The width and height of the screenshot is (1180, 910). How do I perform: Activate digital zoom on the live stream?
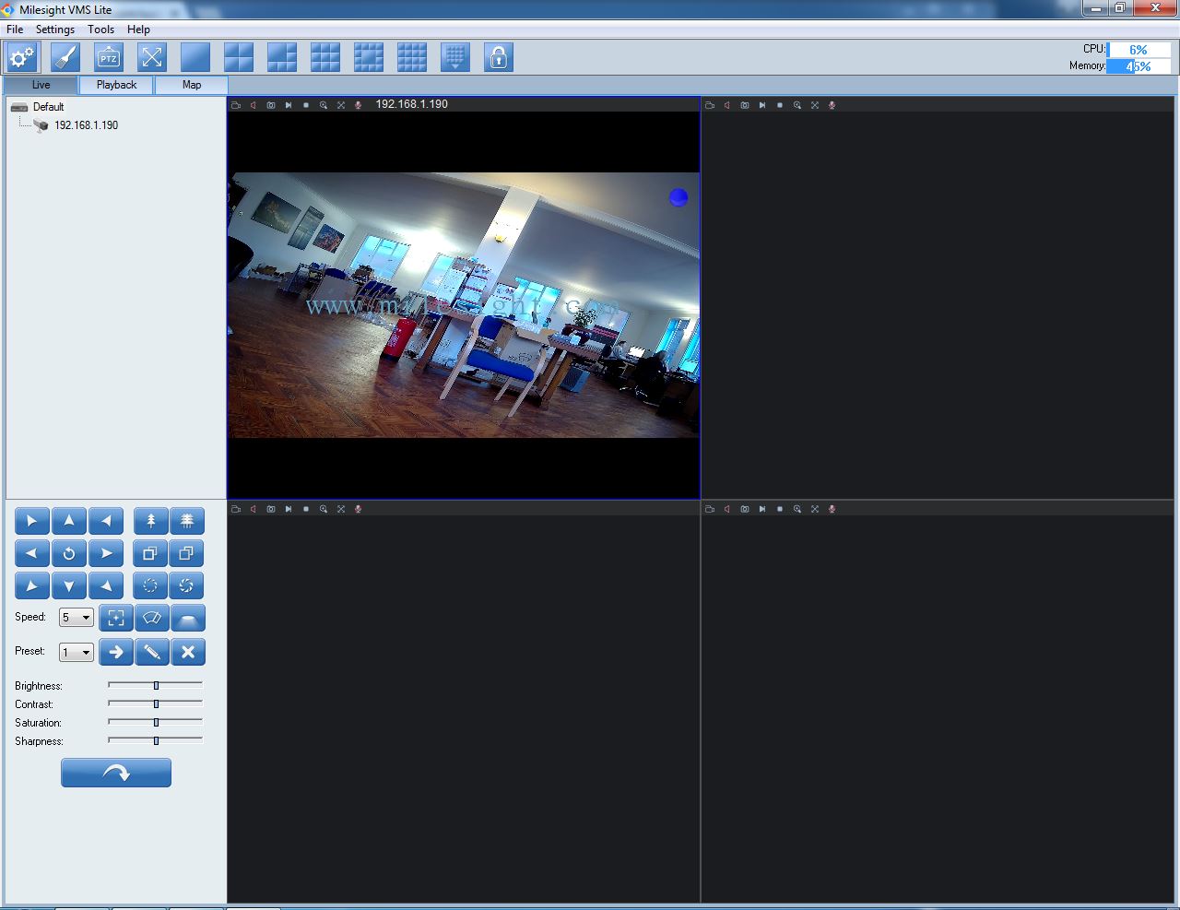pyautogui.click(x=323, y=105)
